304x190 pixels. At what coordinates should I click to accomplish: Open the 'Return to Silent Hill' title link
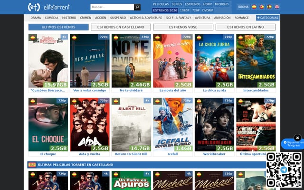tap(131, 154)
